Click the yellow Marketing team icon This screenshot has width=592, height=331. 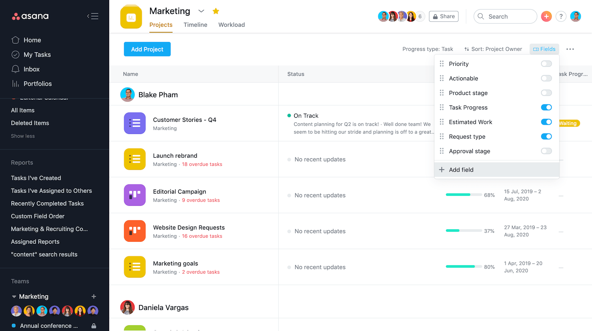[x=131, y=17]
